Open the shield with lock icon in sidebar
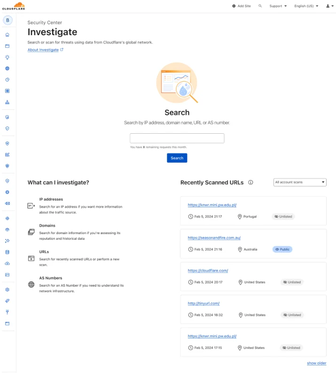This screenshot has height=373, width=336. pyautogui.click(x=8, y=117)
